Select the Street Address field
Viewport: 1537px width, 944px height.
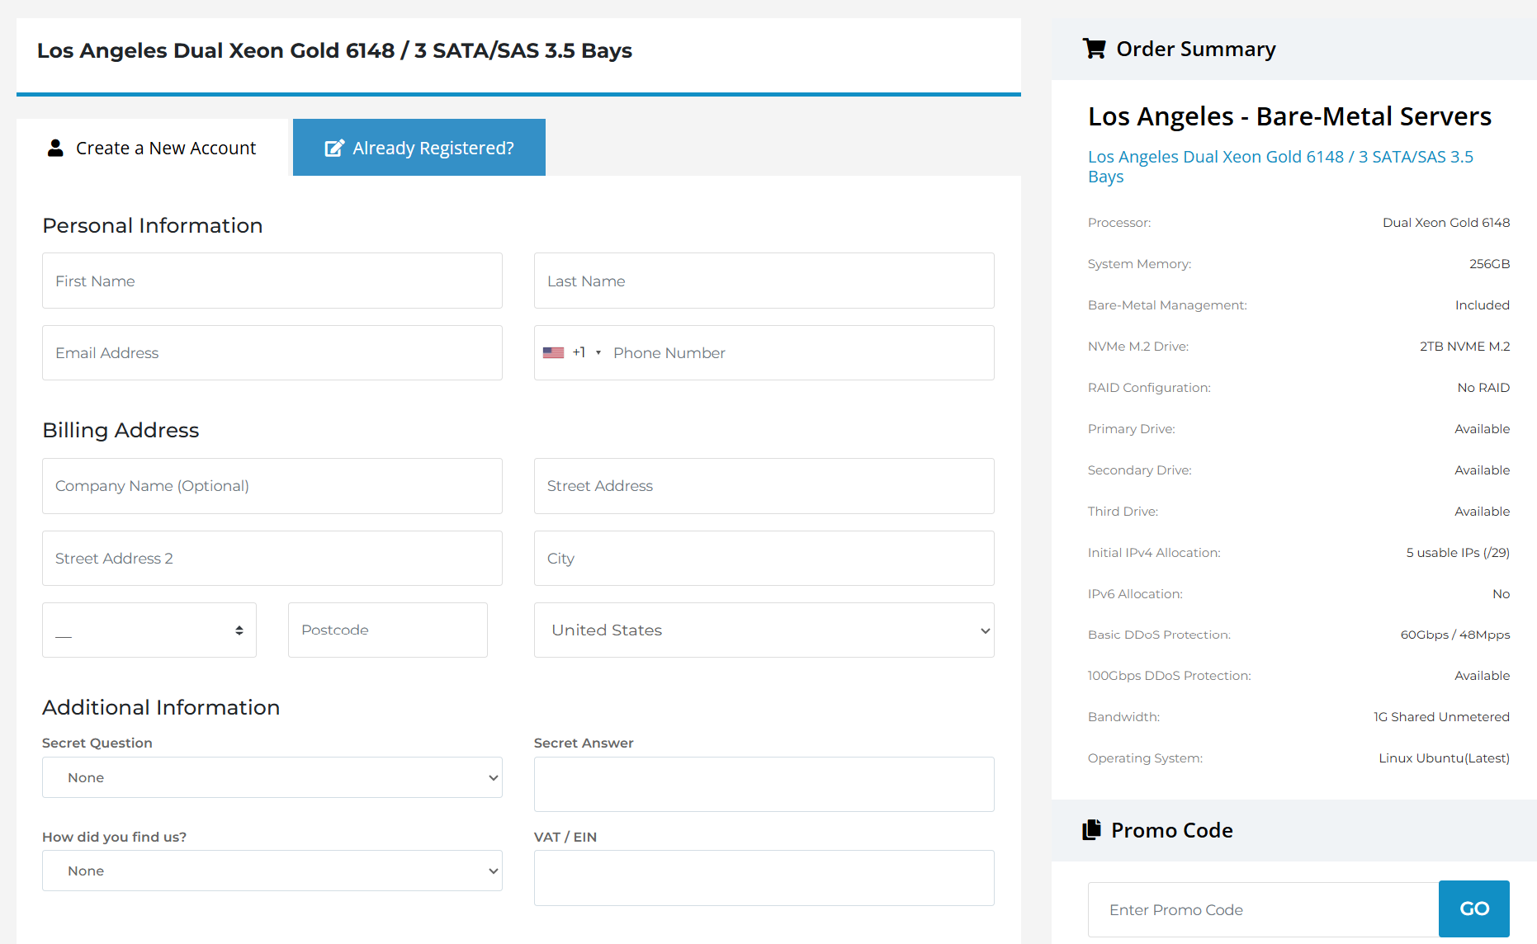[764, 486]
